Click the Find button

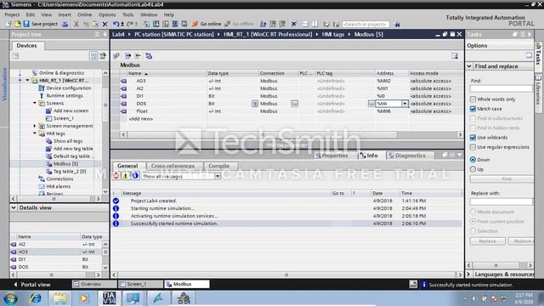pos(501,179)
